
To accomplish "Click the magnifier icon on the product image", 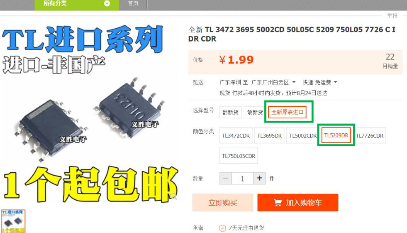I will tap(173, 196).
